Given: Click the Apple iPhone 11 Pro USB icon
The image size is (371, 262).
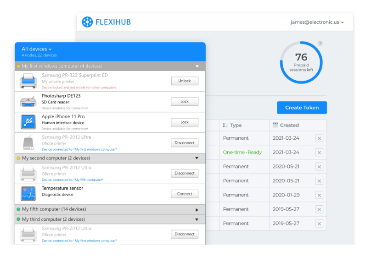Looking at the screenshot, I should [28, 122].
